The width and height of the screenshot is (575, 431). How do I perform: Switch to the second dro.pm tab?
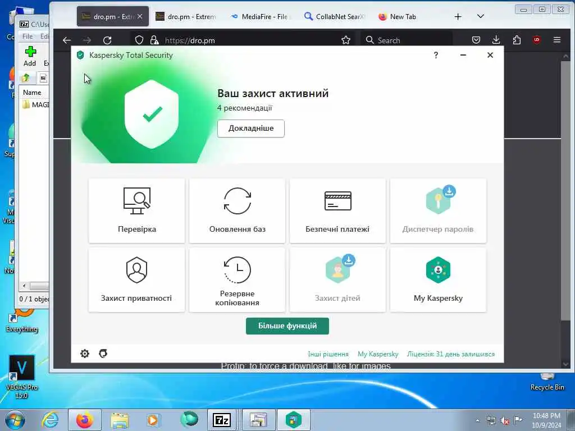tap(186, 17)
